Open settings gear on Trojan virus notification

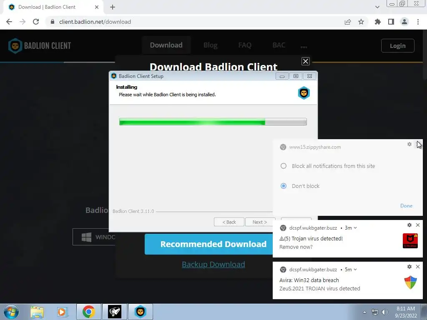409,225
